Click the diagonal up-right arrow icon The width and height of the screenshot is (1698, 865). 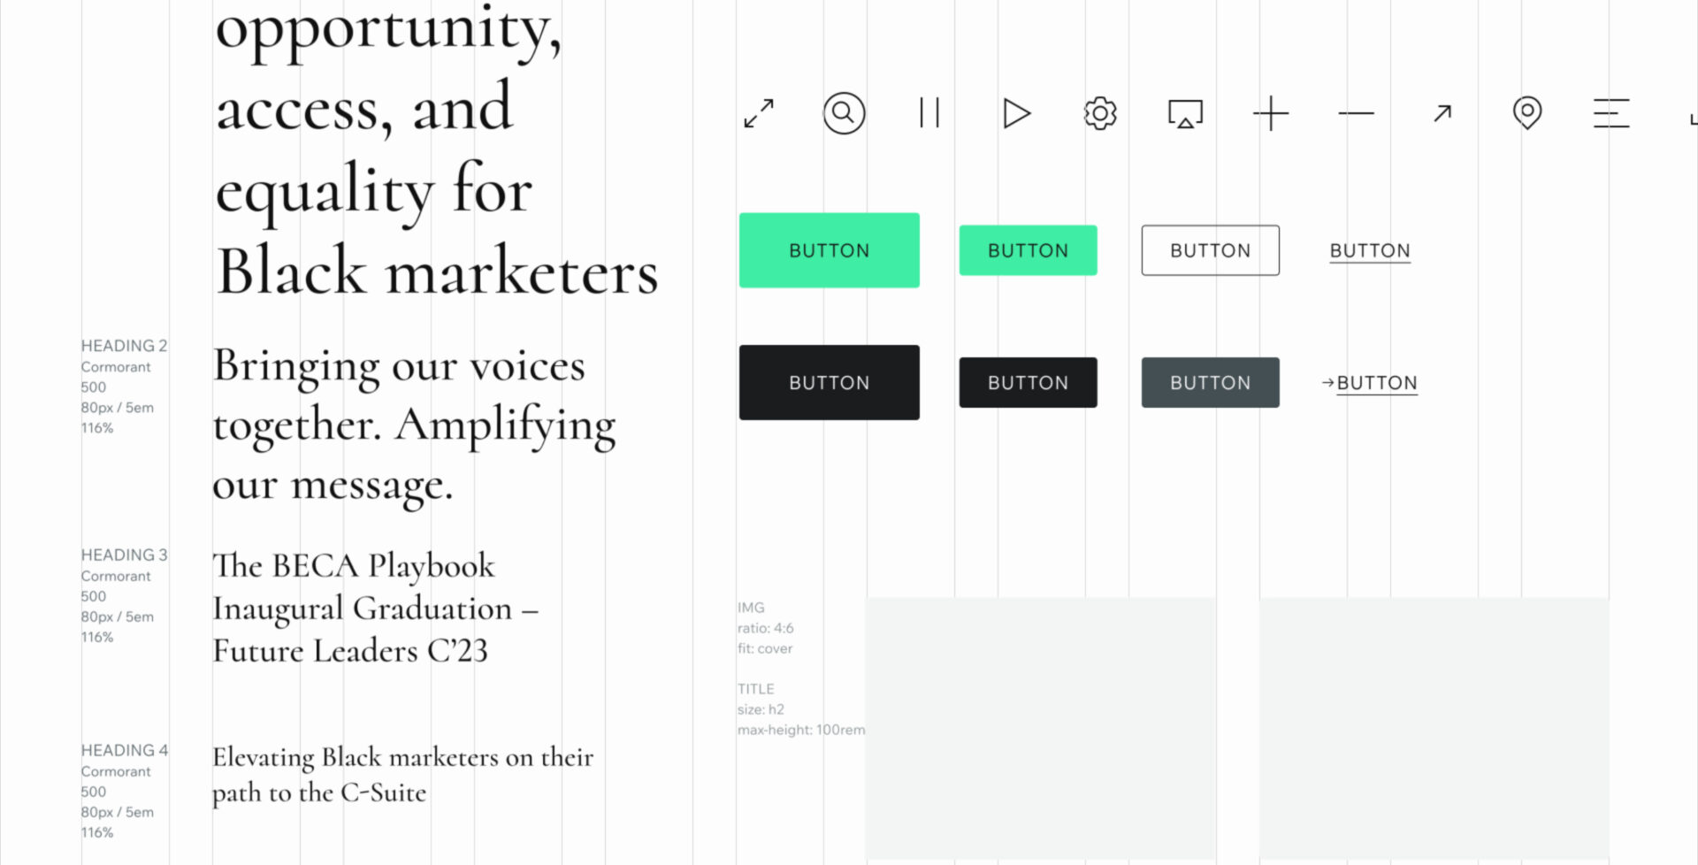coord(1442,113)
